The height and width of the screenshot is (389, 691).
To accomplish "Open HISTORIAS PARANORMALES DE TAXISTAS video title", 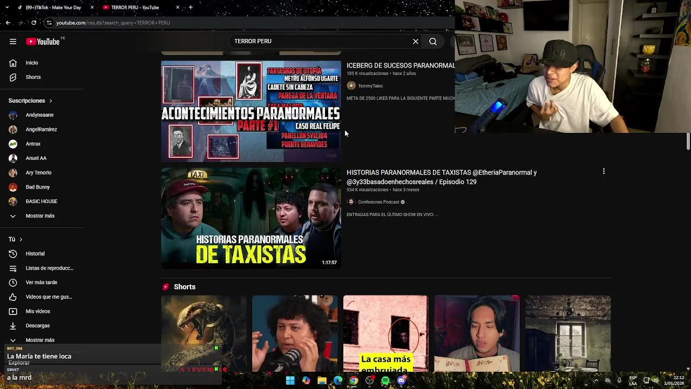I will point(442,177).
